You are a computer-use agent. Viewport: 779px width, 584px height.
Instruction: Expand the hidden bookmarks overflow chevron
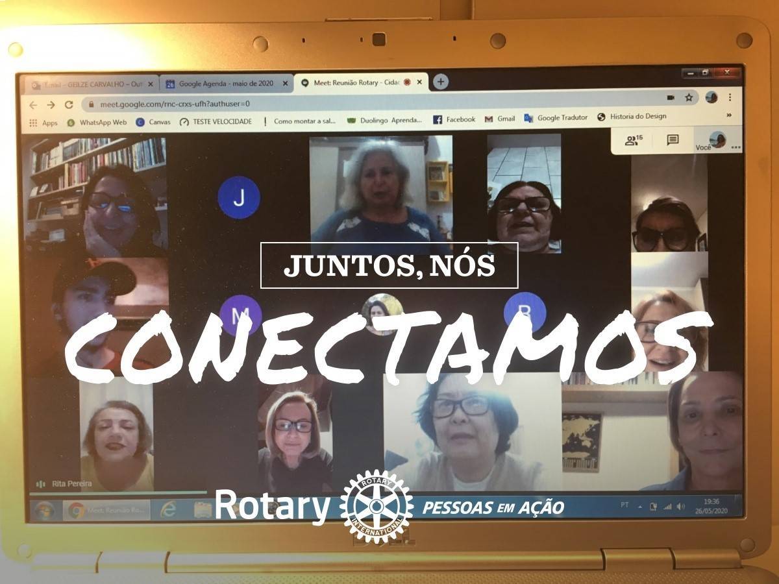point(729,115)
